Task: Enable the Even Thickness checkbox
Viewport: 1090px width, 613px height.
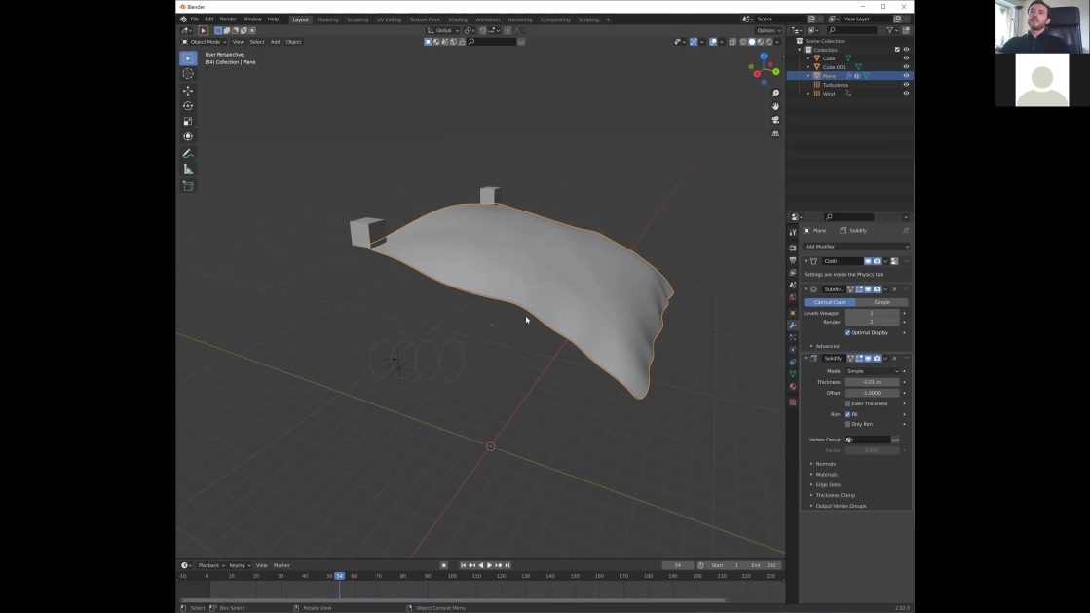Action: (x=847, y=403)
